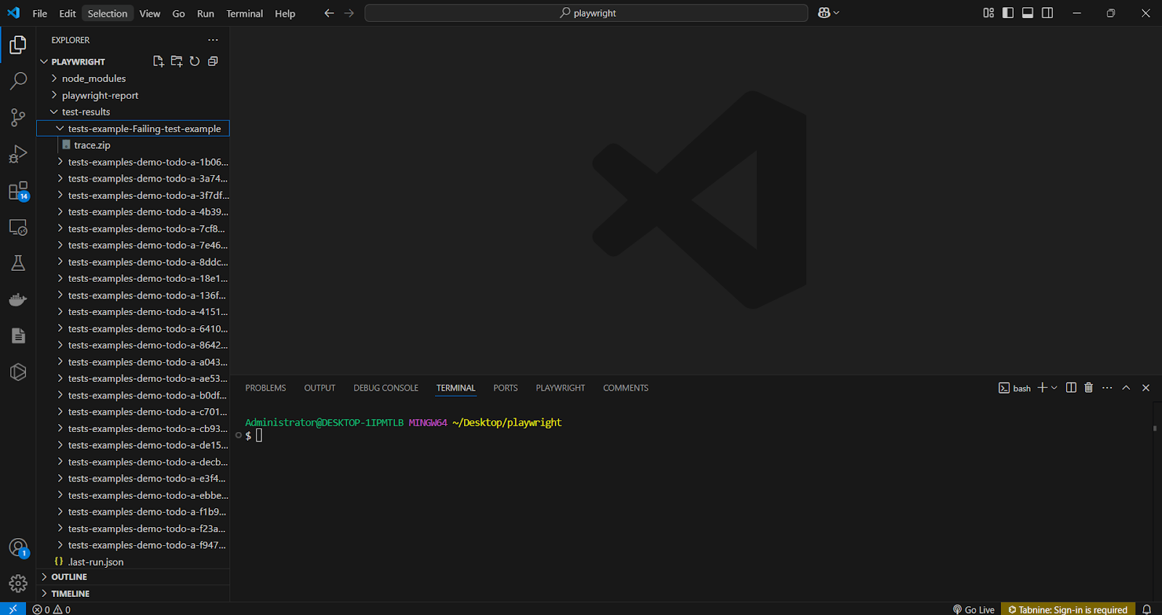Open terminal panel more actions ellipsis
This screenshot has width=1162, height=615.
(x=1107, y=388)
